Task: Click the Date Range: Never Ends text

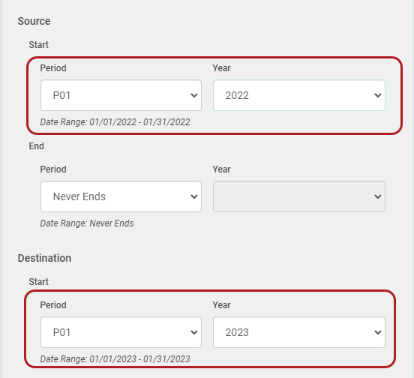Action: pyautogui.click(x=87, y=223)
